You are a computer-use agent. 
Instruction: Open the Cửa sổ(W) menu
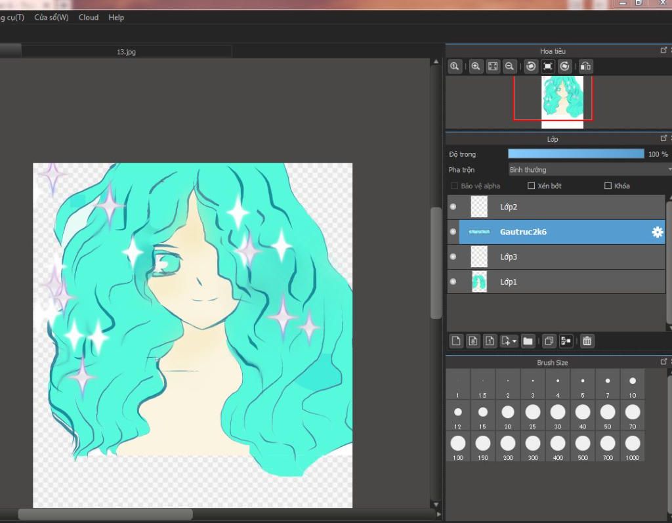pos(51,18)
